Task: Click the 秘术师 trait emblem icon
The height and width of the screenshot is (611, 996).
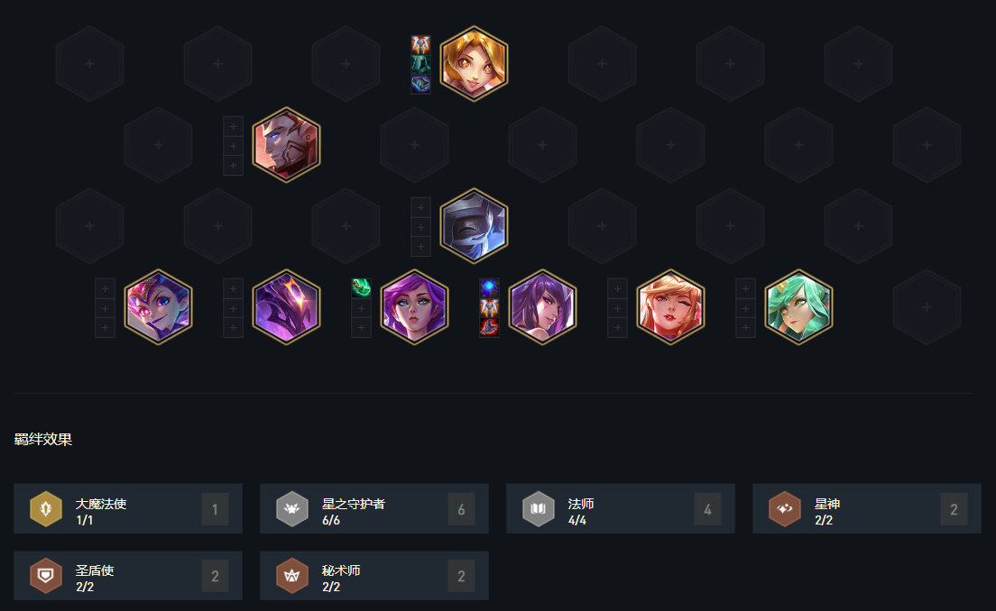Action: (x=292, y=576)
